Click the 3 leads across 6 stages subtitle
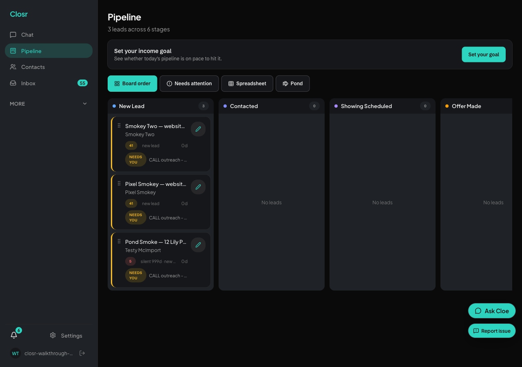Viewport: 522px width, 367px height. pos(139,29)
